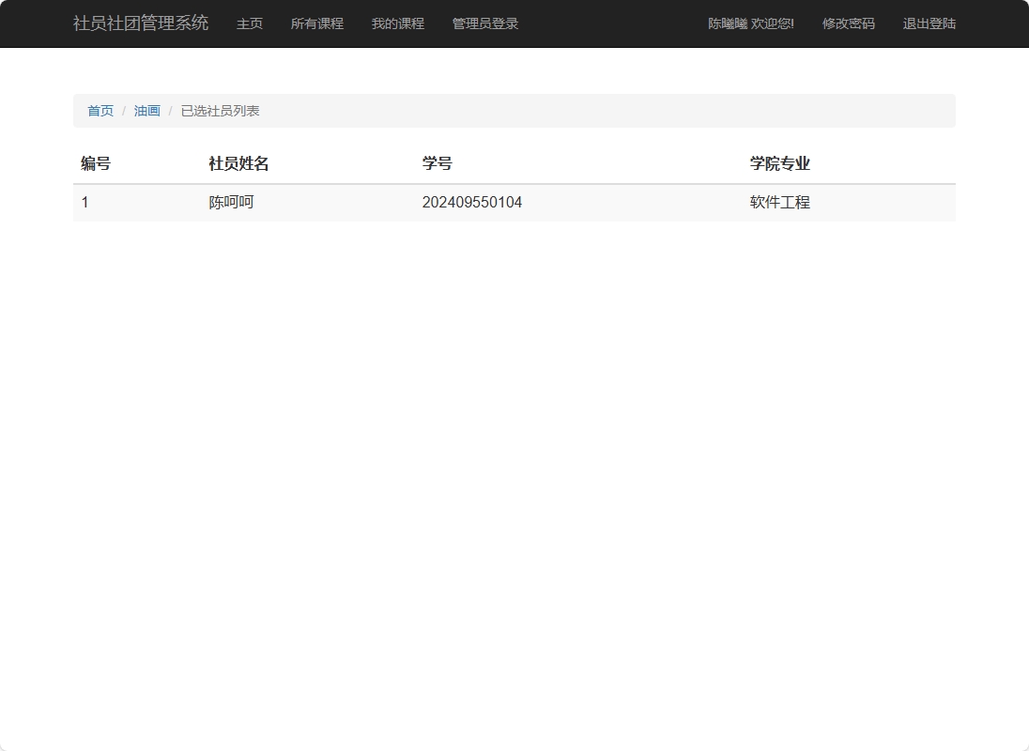Viewport: 1029px width, 751px height.
Task: Open 油画 from the breadcrumb trail
Action: [146, 110]
